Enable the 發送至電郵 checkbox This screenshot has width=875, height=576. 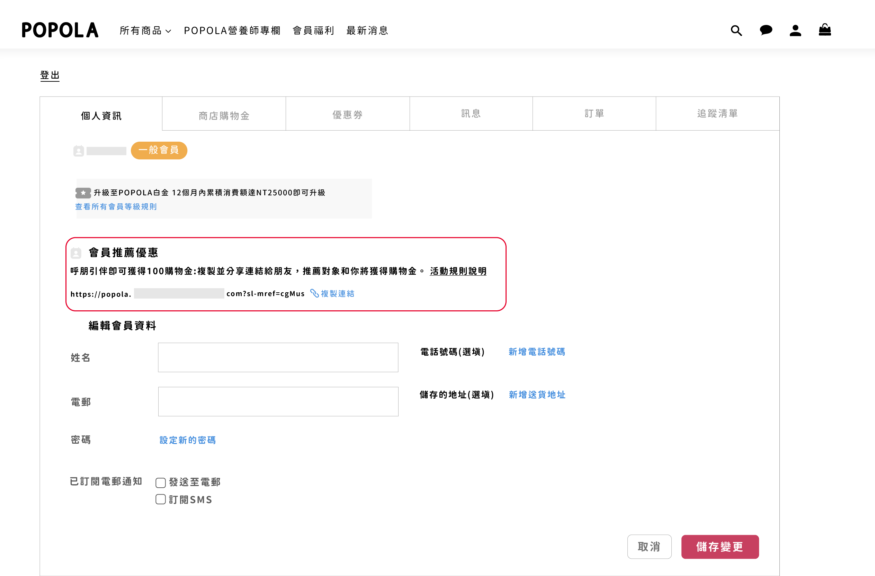click(161, 482)
